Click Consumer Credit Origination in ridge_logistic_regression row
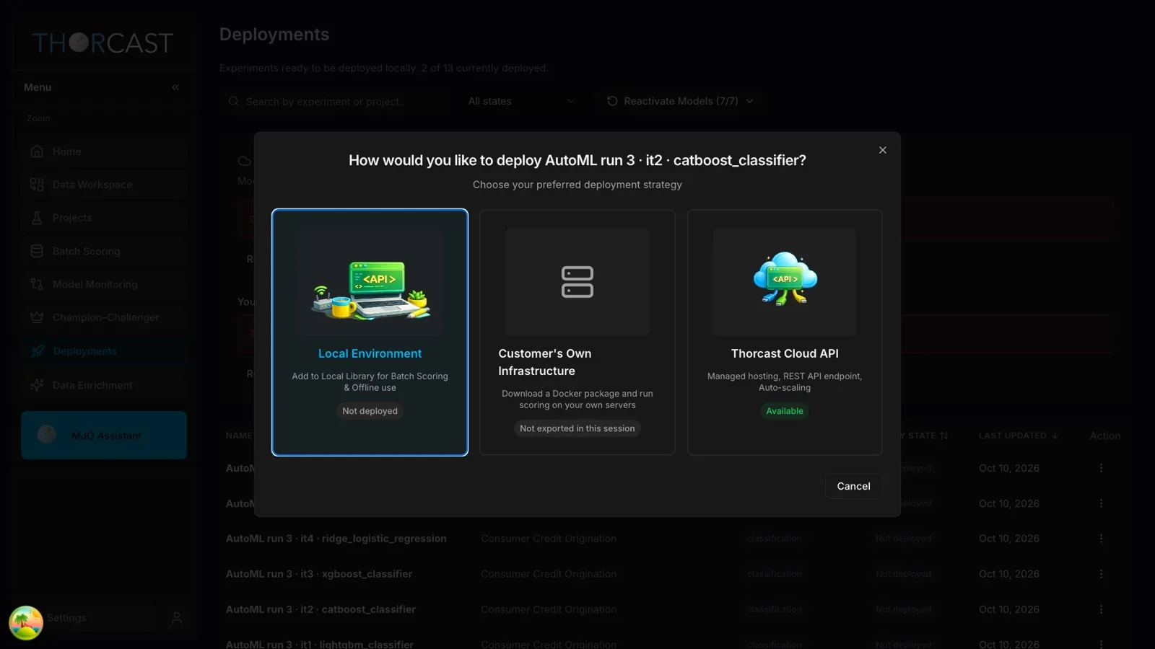This screenshot has height=649, width=1155. click(549, 539)
